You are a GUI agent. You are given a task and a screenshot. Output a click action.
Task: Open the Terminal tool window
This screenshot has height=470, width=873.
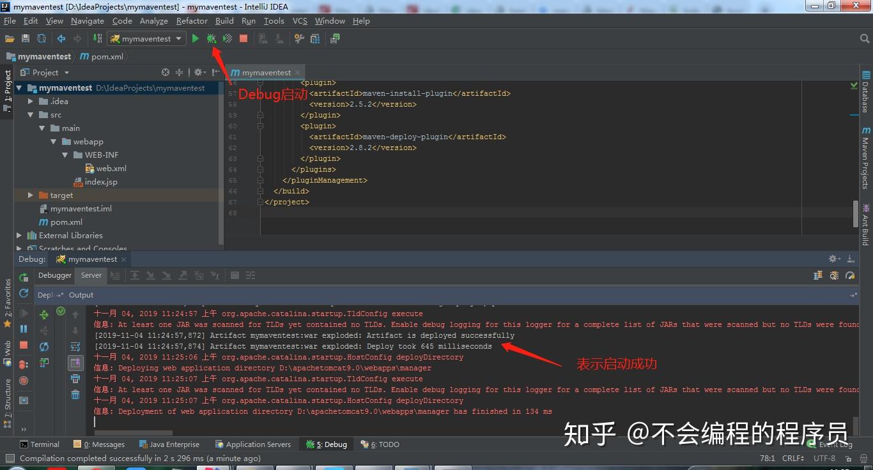click(39, 444)
